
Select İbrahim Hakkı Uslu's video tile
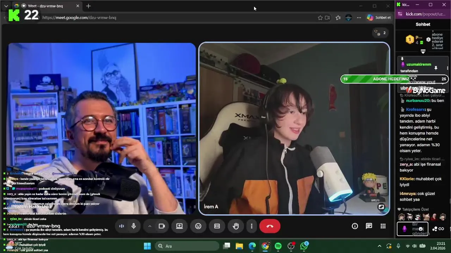[102, 129]
